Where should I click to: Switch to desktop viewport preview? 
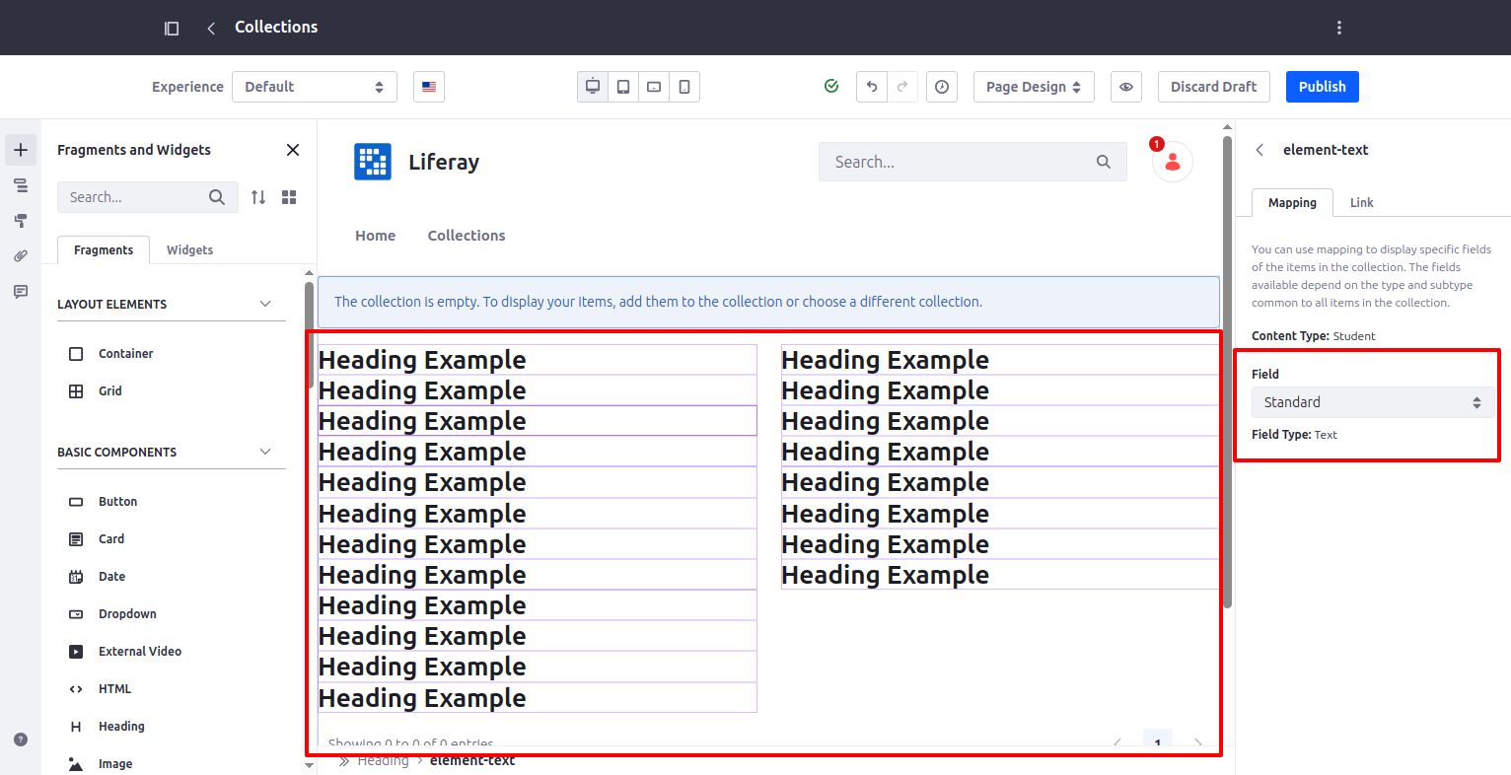pyautogui.click(x=593, y=87)
